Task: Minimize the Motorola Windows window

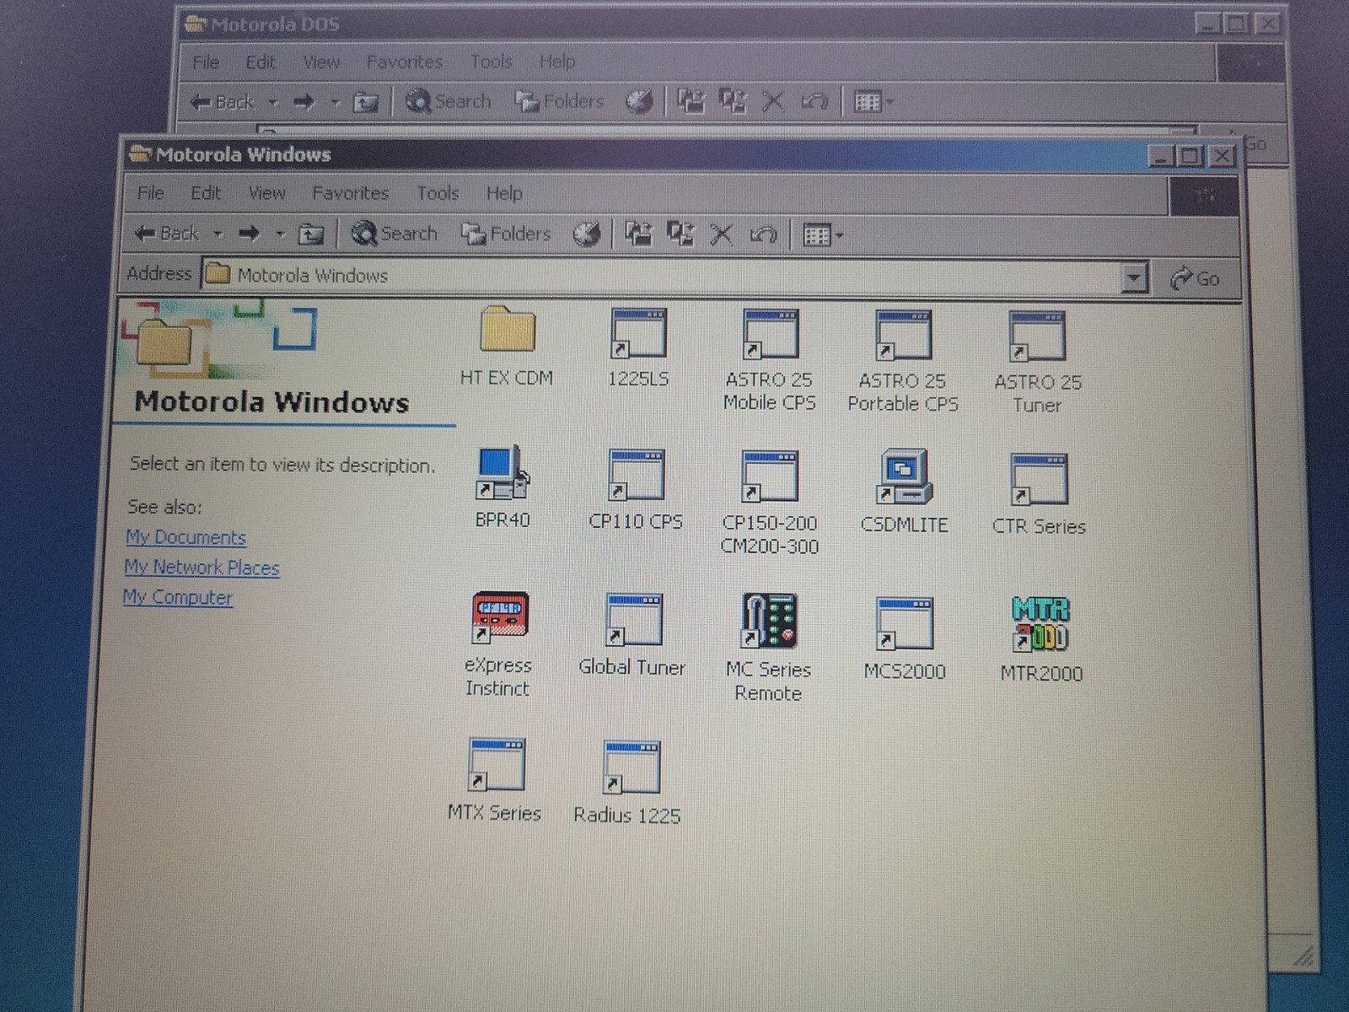Action: click(x=1161, y=156)
